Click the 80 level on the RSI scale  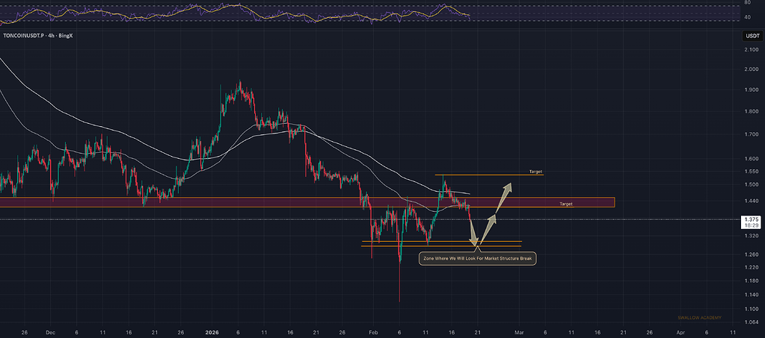click(x=748, y=2)
